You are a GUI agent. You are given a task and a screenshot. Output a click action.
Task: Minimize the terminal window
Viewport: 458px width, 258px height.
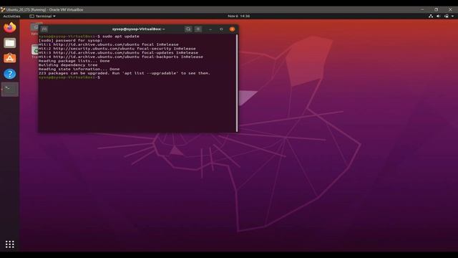coord(210,29)
